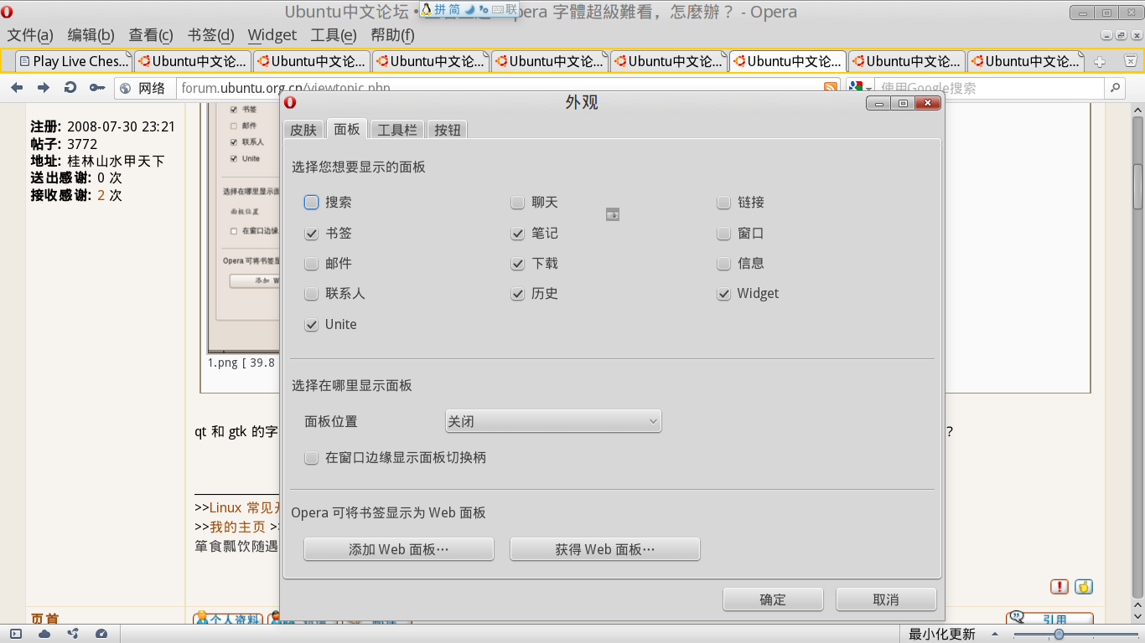Click the Opera Unite status icon
1145x643 pixels.
[73, 634]
